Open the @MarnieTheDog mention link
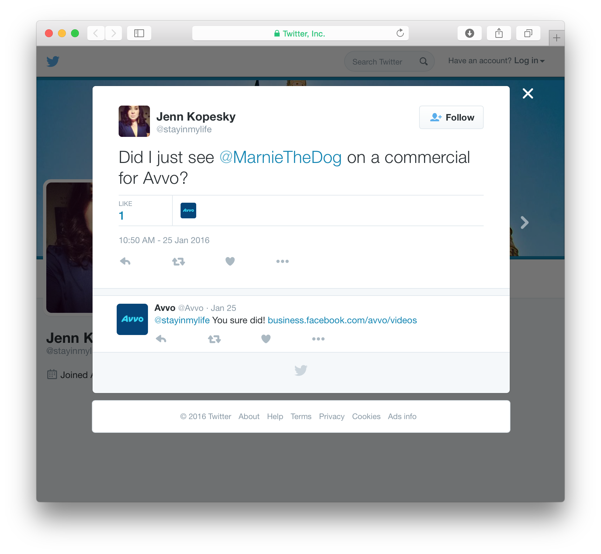Image resolution: width=601 pixels, height=554 pixels. (x=281, y=157)
